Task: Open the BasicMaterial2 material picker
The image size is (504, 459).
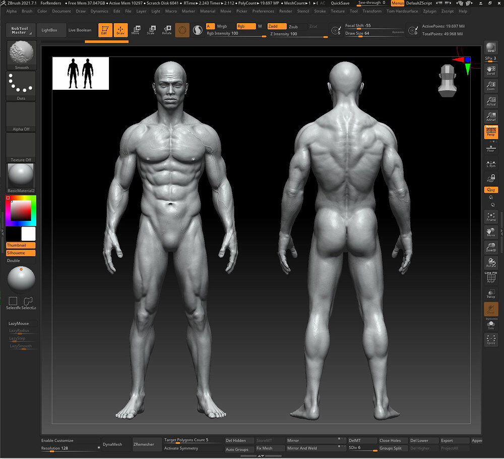Action: tap(21, 178)
